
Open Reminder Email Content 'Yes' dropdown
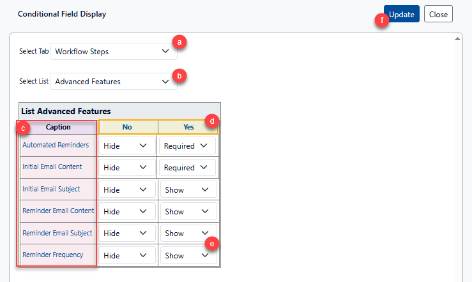tap(187, 211)
